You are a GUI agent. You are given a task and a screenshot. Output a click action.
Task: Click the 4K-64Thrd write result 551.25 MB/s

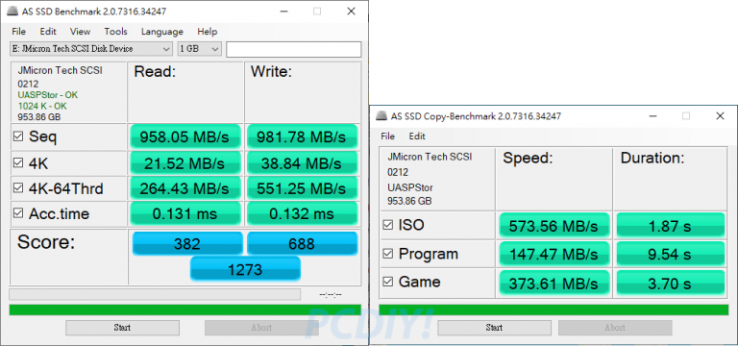(302, 188)
